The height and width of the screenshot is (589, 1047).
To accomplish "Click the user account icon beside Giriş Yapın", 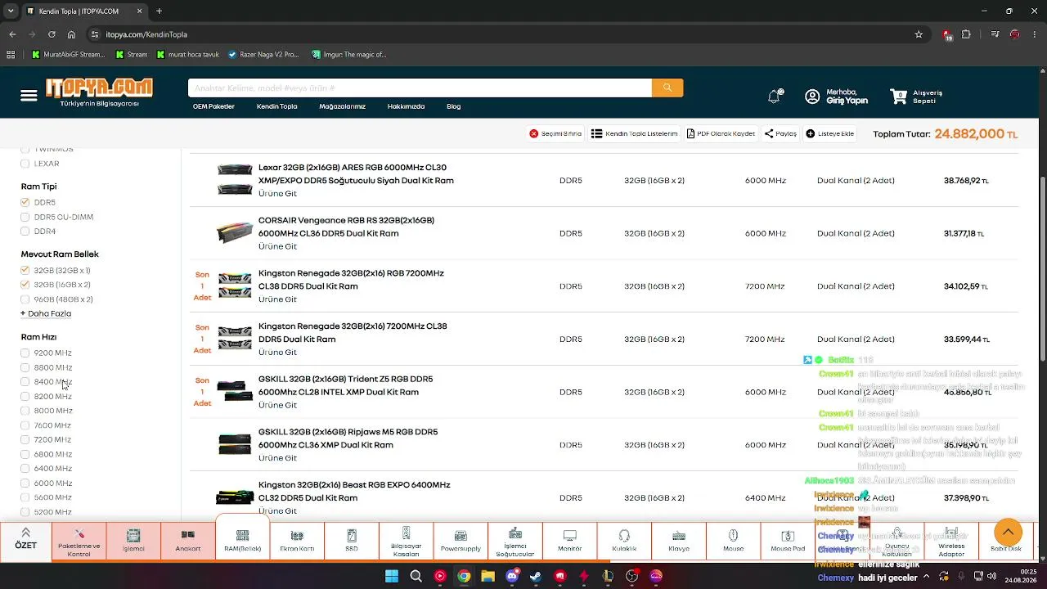I will point(812,97).
